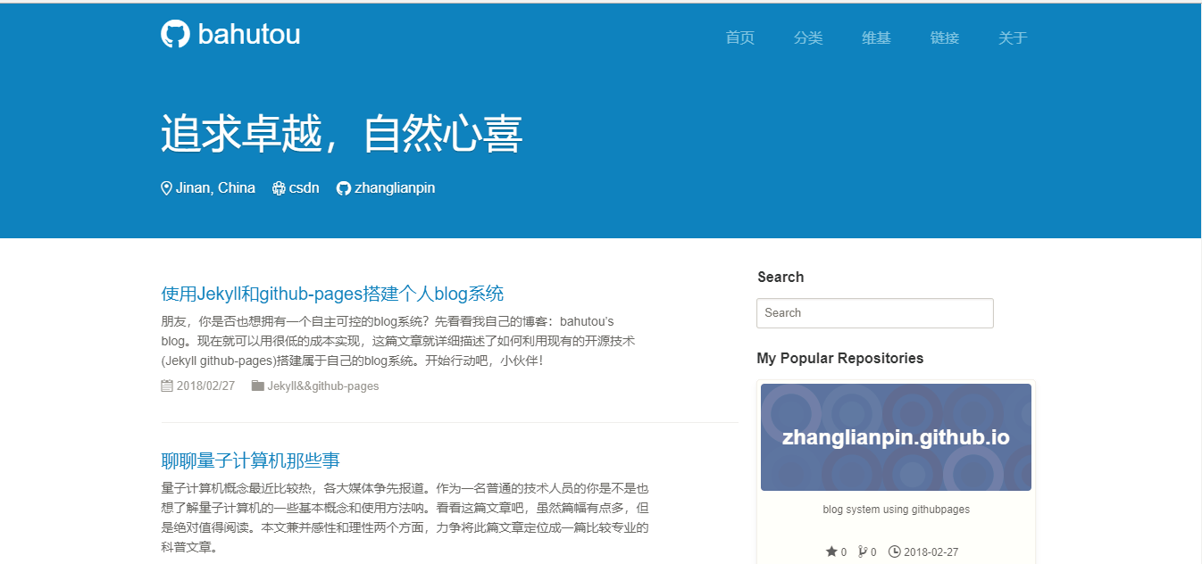Open the Jekyll和github-pages blog post title

tap(332, 294)
